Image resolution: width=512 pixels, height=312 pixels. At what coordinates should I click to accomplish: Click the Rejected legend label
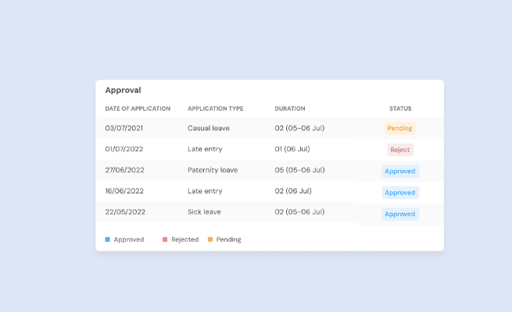[184, 239]
